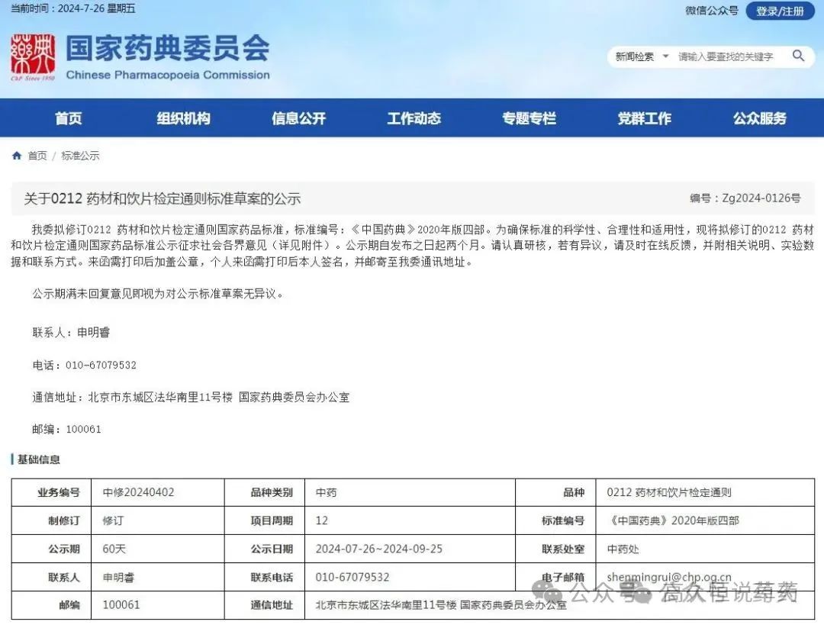Open the 微信公众号 link
The height and width of the screenshot is (625, 824).
click(711, 11)
